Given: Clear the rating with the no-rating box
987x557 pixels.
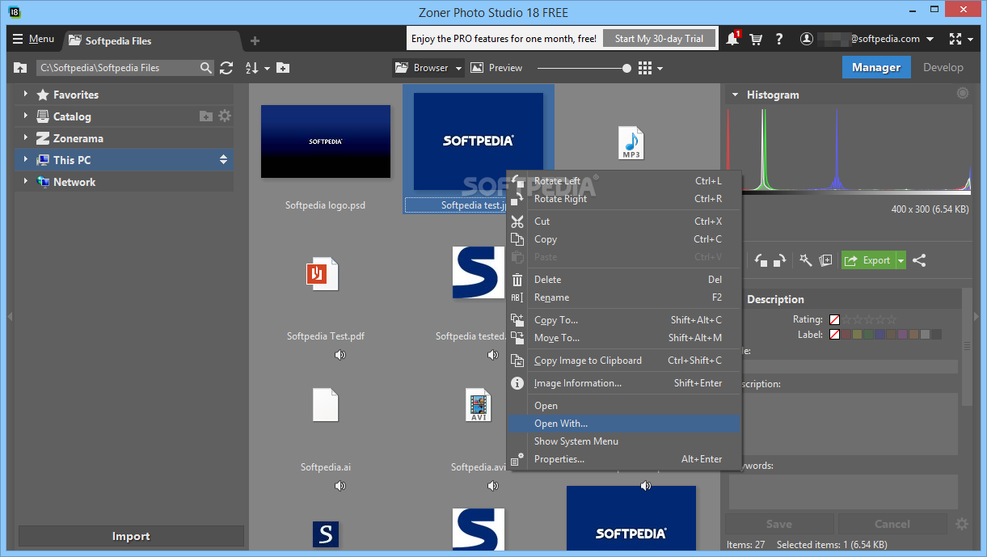Looking at the screenshot, I should point(835,319).
